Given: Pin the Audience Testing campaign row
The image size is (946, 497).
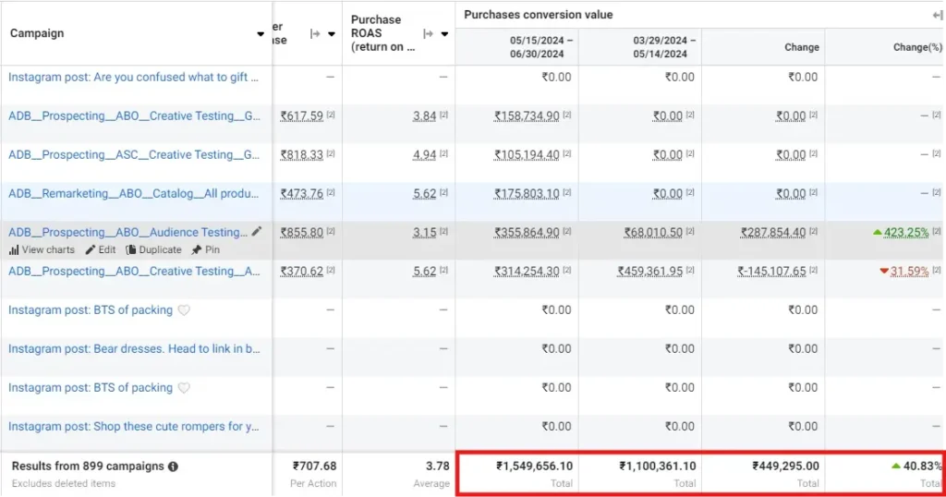Looking at the screenshot, I should [x=205, y=250].
